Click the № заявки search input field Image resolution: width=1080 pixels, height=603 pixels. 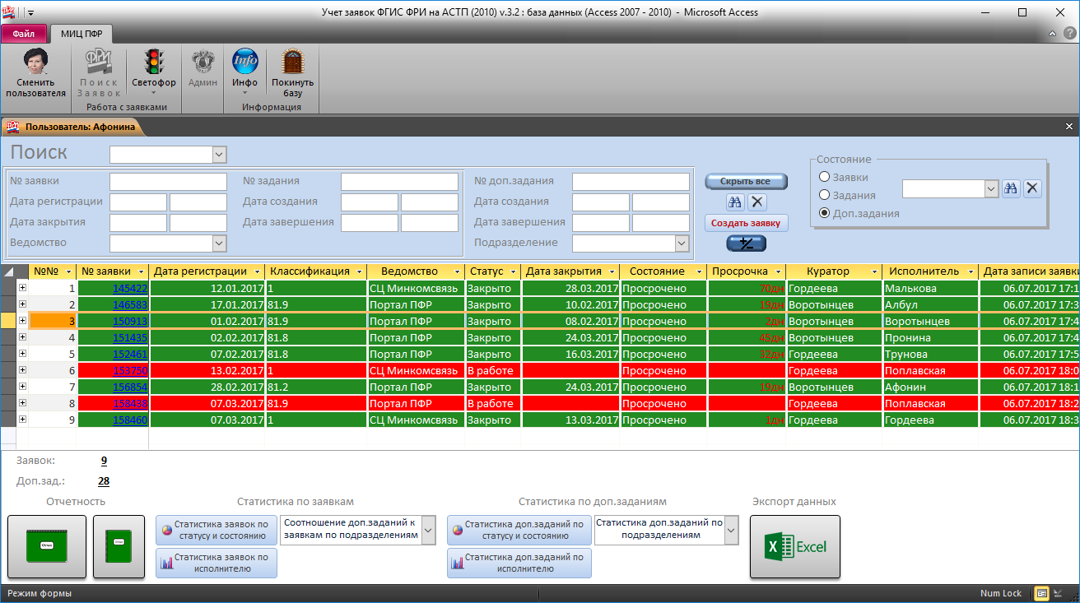tap(168, 181)
